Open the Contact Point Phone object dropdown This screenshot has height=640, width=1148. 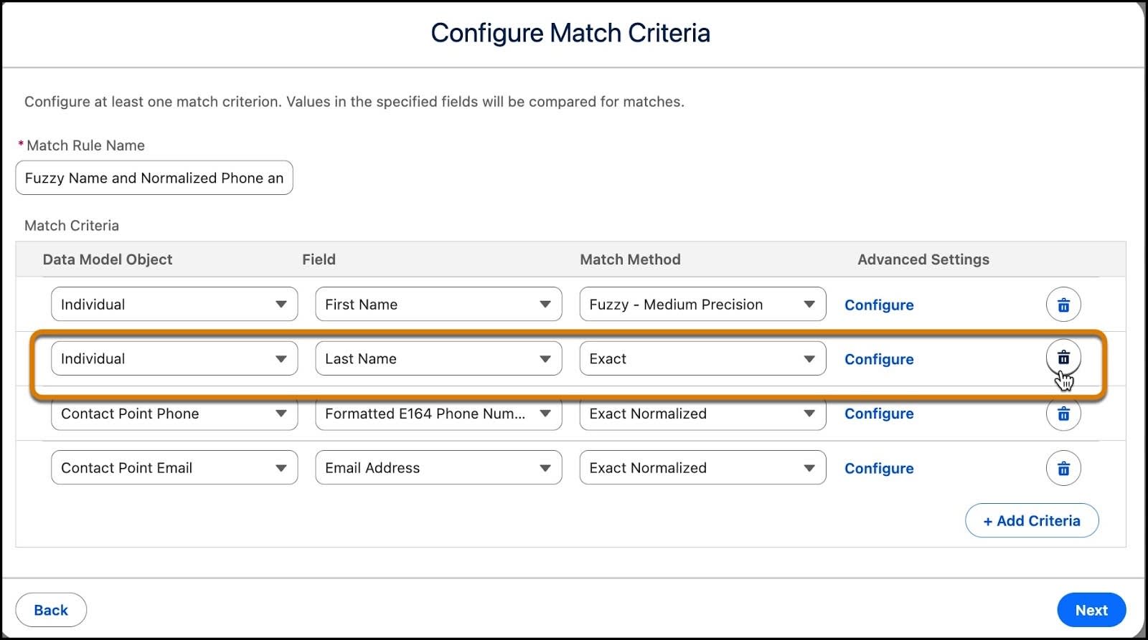pyautogui.click(x=174, y=414)
